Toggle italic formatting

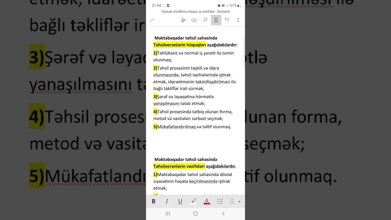click(x=167, y=201)
